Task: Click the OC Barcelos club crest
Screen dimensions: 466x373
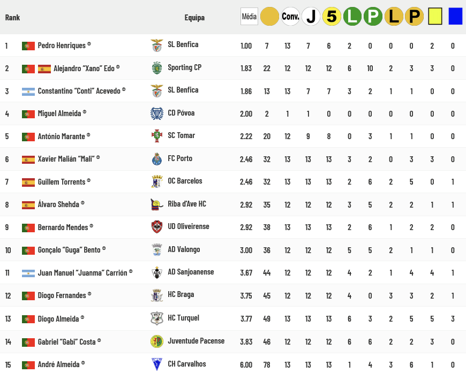Action: pos(156,181)
